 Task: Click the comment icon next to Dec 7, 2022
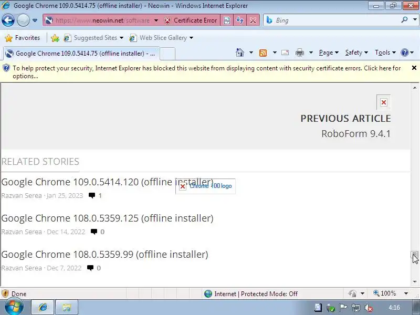coord(90,268)
